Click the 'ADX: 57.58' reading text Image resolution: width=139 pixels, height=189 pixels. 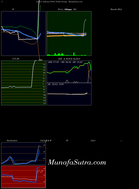[x=53, y=62]
